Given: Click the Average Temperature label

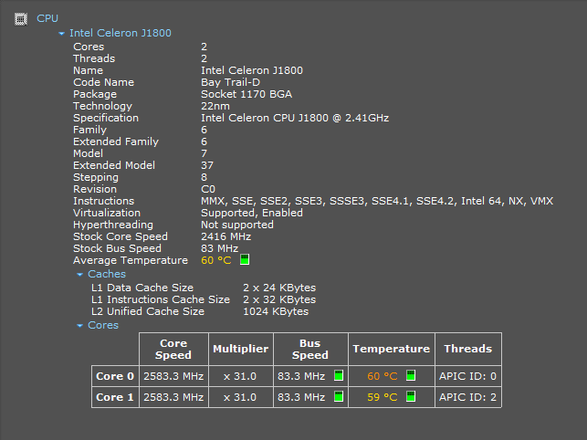Looking at the screenshot, I should [131, 260].
